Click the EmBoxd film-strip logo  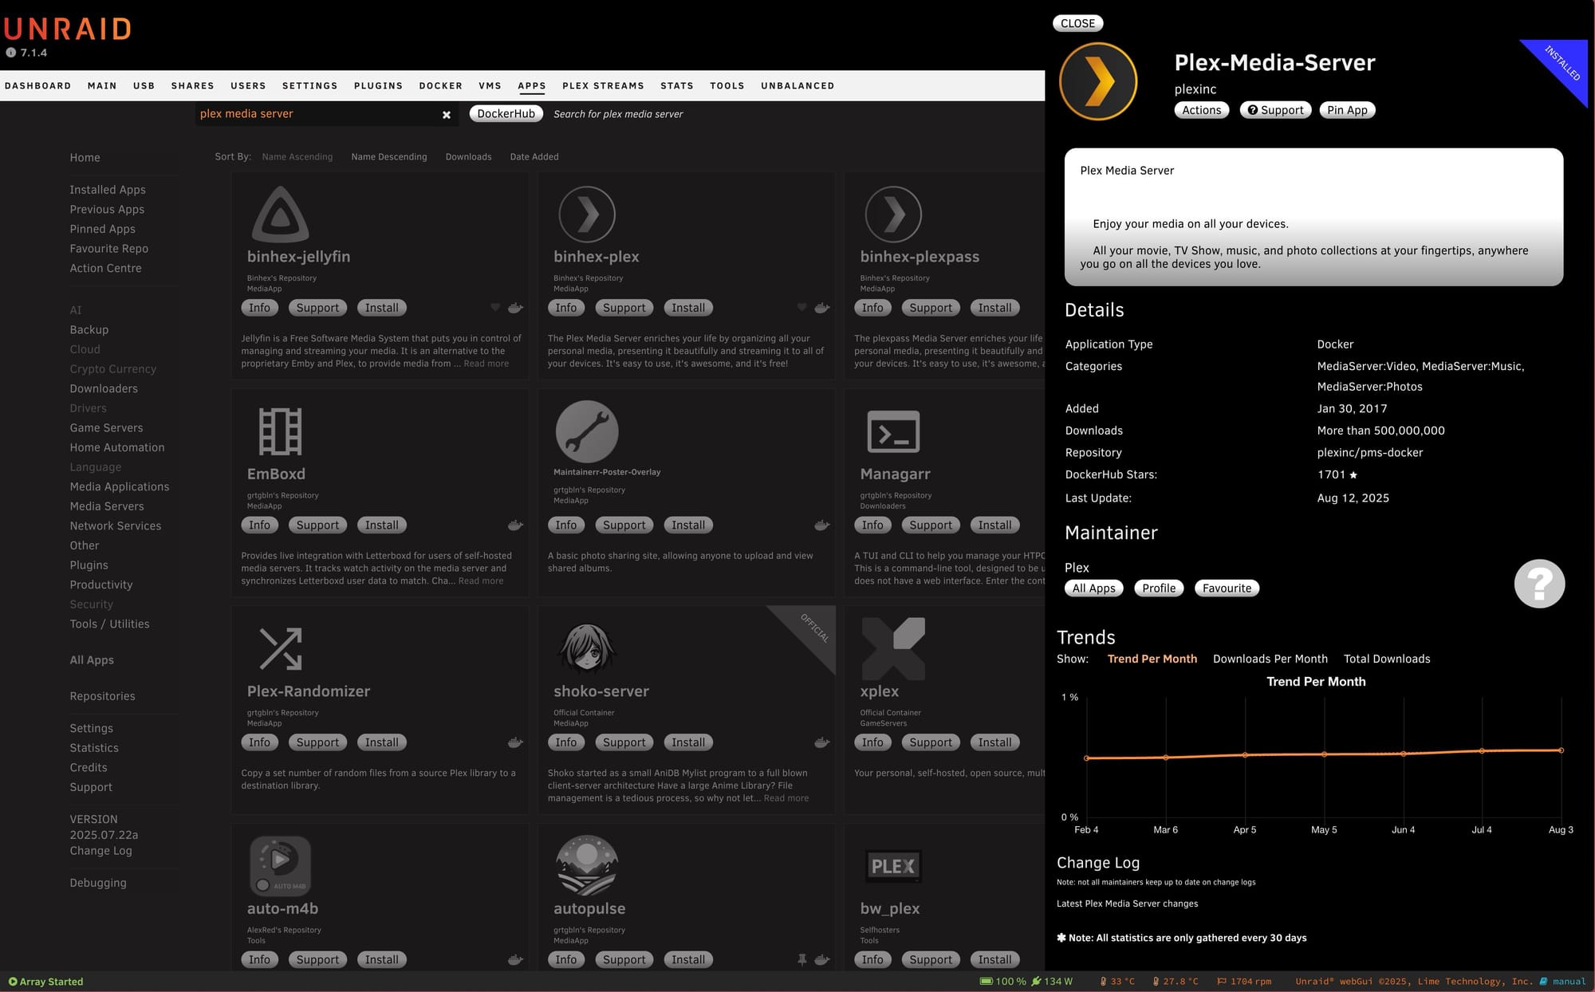click(x=280, y=431)
